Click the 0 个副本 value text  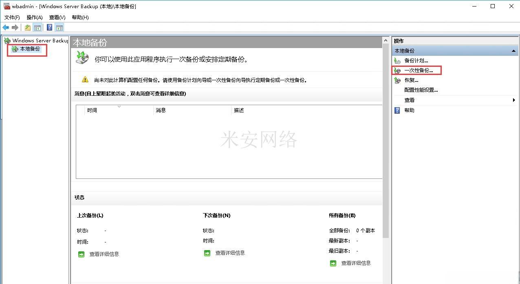pos(366,231)
